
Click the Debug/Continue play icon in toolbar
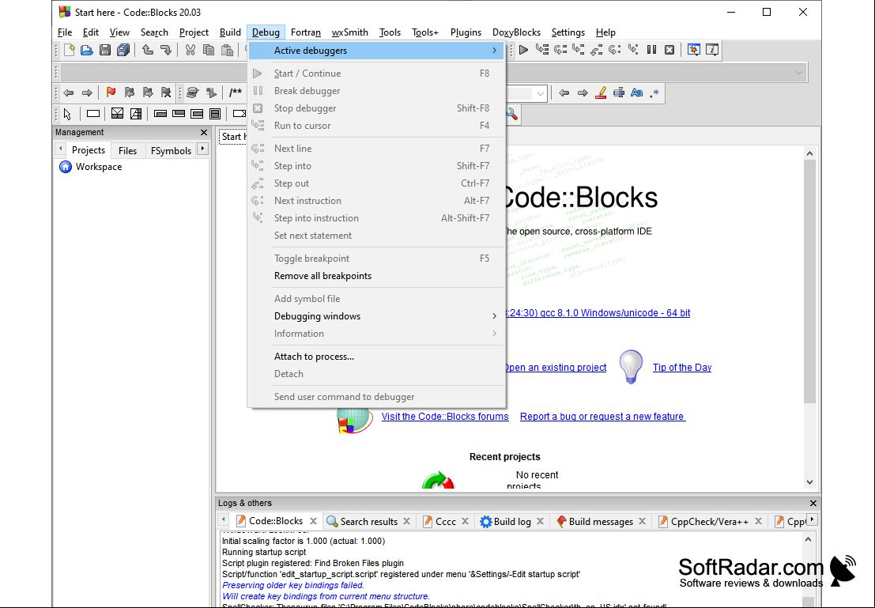click(x=523, y=51)
